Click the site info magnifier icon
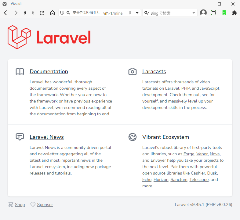The image size is (240, 220). (x=68, y=13)
